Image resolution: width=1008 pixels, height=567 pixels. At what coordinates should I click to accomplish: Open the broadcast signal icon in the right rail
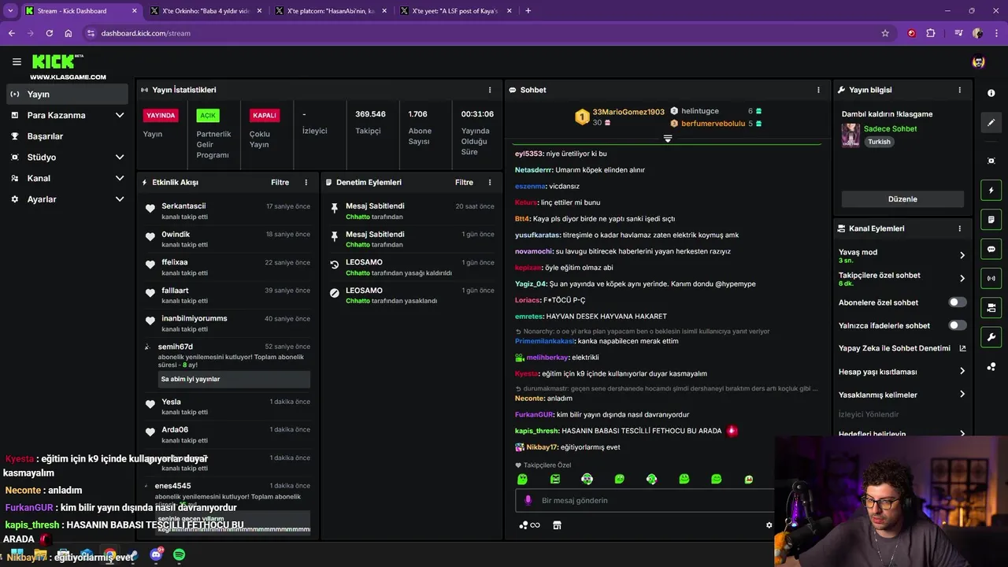click(991, 278)
